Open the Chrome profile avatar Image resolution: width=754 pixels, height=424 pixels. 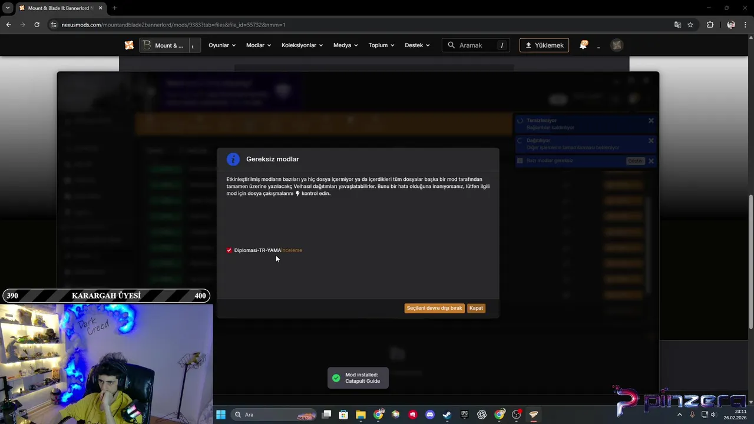coord(731,25)
